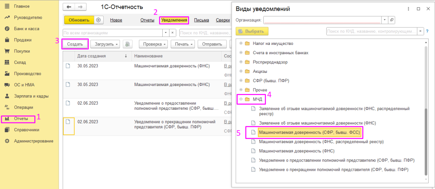This screenshot has height=189, width=435.
Task: Click the notification types list scrollbar
Action: pos(427,141)
